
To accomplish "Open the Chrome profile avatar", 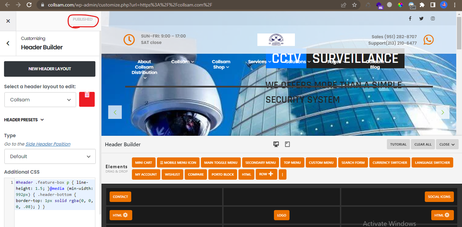I will pos(444,5).
